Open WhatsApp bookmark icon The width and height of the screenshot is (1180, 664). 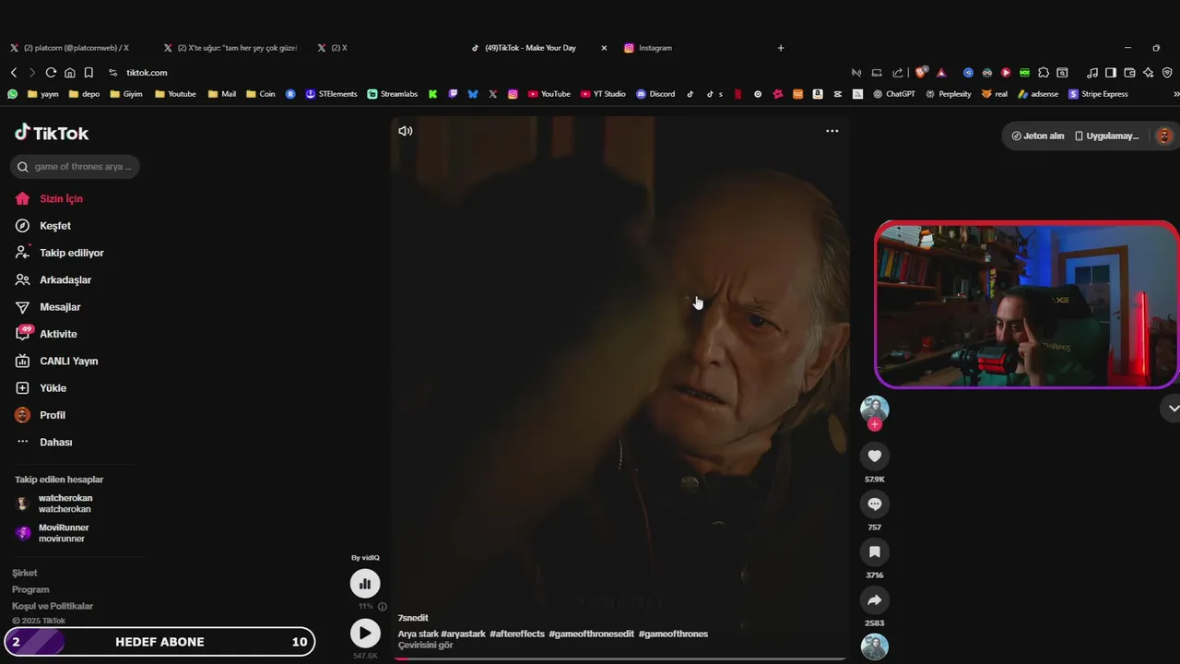13,94
